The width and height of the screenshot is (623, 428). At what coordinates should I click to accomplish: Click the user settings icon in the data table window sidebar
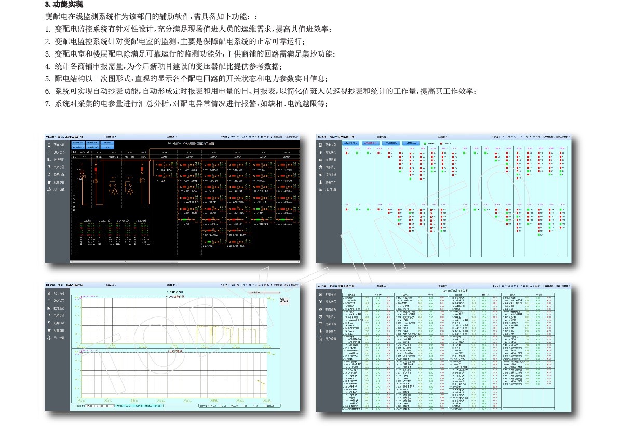tap(321, 338)
